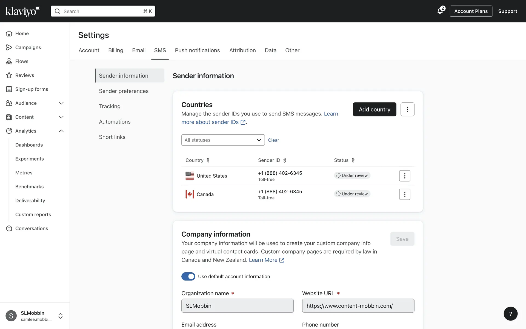The height and width of the screenshot is (329, 526).
Task: Open the Countries card overflow menu
Action: [407, 109]
